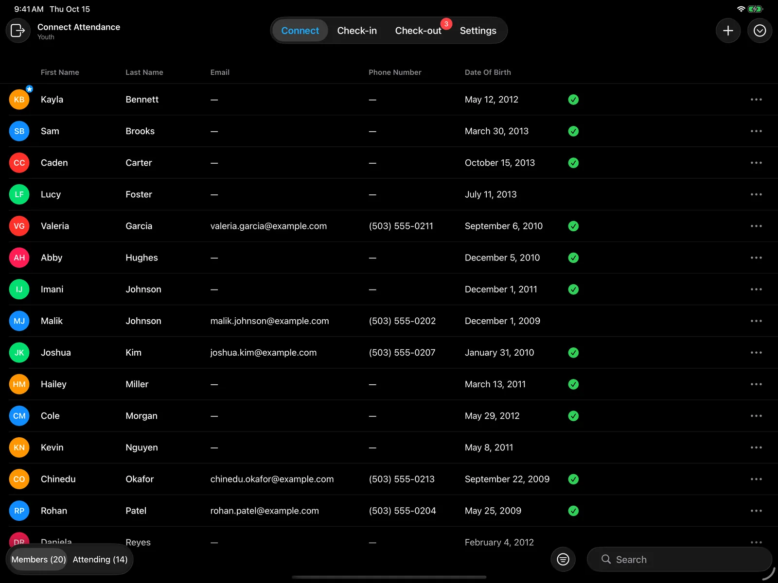Open the filter list icon near Search
This screenshot has height=583, width=778.
(563, 559)
